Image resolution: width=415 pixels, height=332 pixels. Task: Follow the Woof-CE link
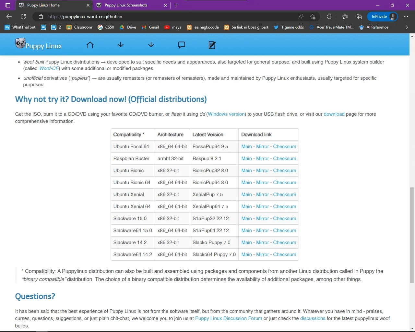tap(49, 68)
